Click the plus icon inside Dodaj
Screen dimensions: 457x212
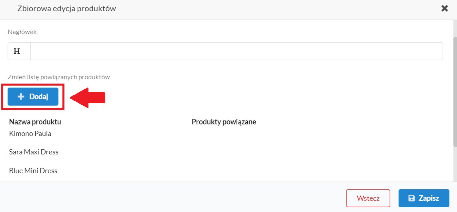tap(21, 97)
